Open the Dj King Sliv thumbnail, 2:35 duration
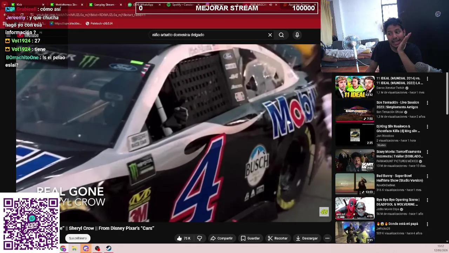Screen dimensions: 449x253 (x=355, y=135)
